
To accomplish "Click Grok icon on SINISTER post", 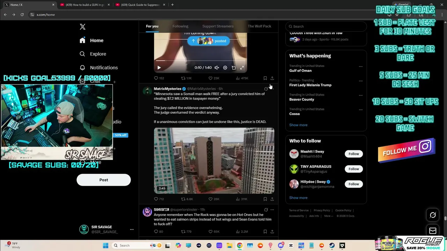I will tap(266, 210).
